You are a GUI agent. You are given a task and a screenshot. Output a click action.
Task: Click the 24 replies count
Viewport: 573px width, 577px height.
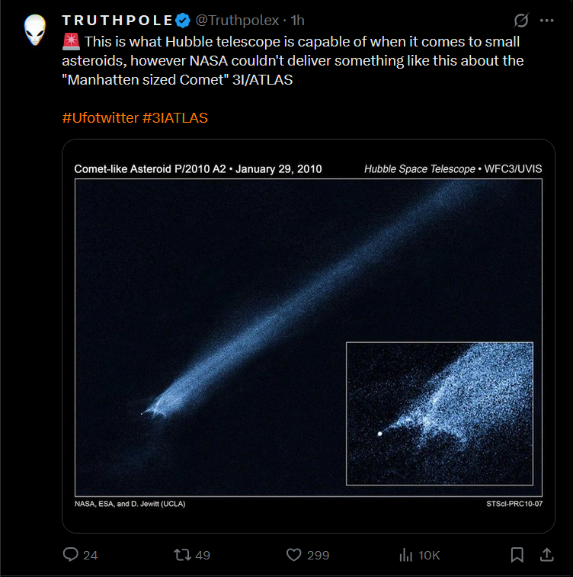tap(91, 556)
